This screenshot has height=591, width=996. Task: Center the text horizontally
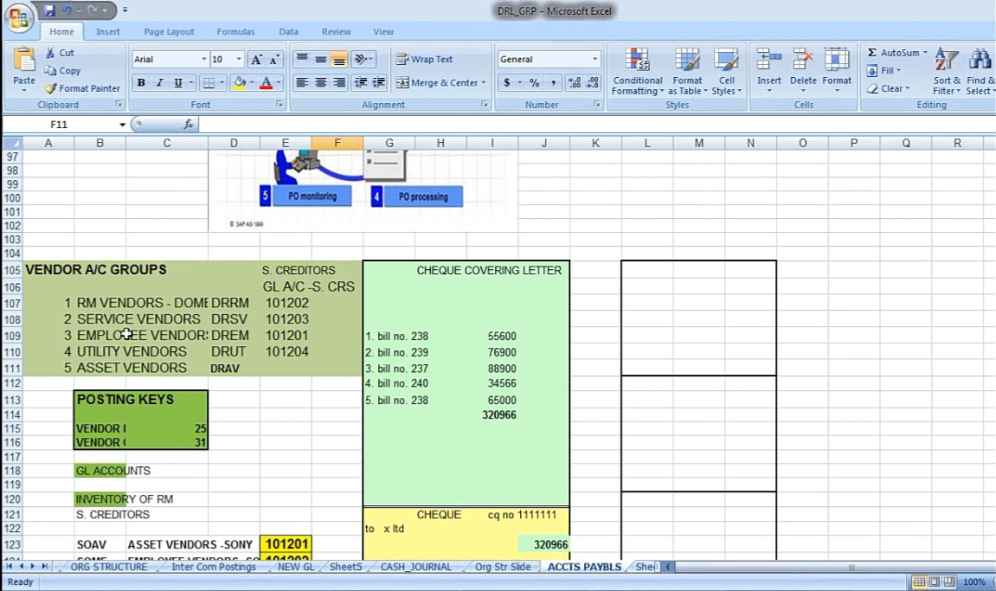(321, 82)
